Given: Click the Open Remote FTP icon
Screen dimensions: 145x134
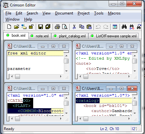Looking at the screenshot, I should [24, 27].
